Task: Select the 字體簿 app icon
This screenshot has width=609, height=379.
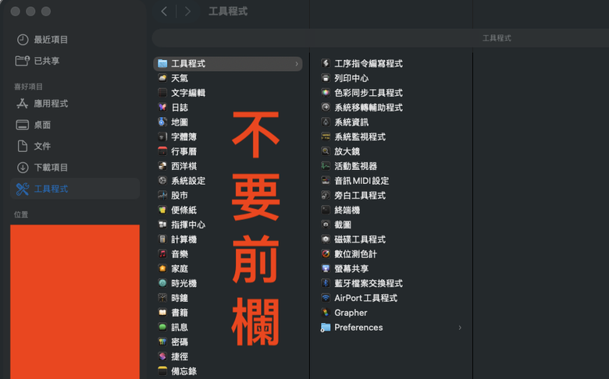Action: [162, 137]
